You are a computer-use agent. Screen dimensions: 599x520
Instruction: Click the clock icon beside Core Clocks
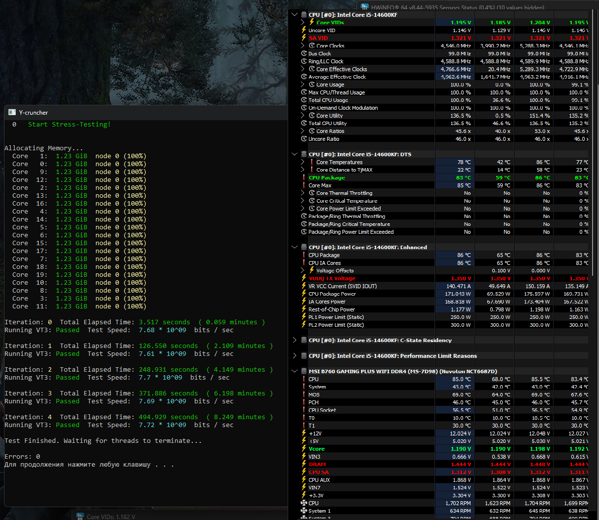(x=312, y=45)
